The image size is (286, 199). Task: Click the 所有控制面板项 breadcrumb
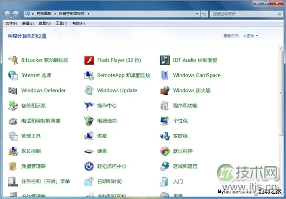pos(71,14)
